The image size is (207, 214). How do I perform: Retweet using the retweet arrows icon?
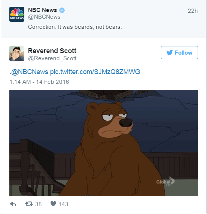29,204
